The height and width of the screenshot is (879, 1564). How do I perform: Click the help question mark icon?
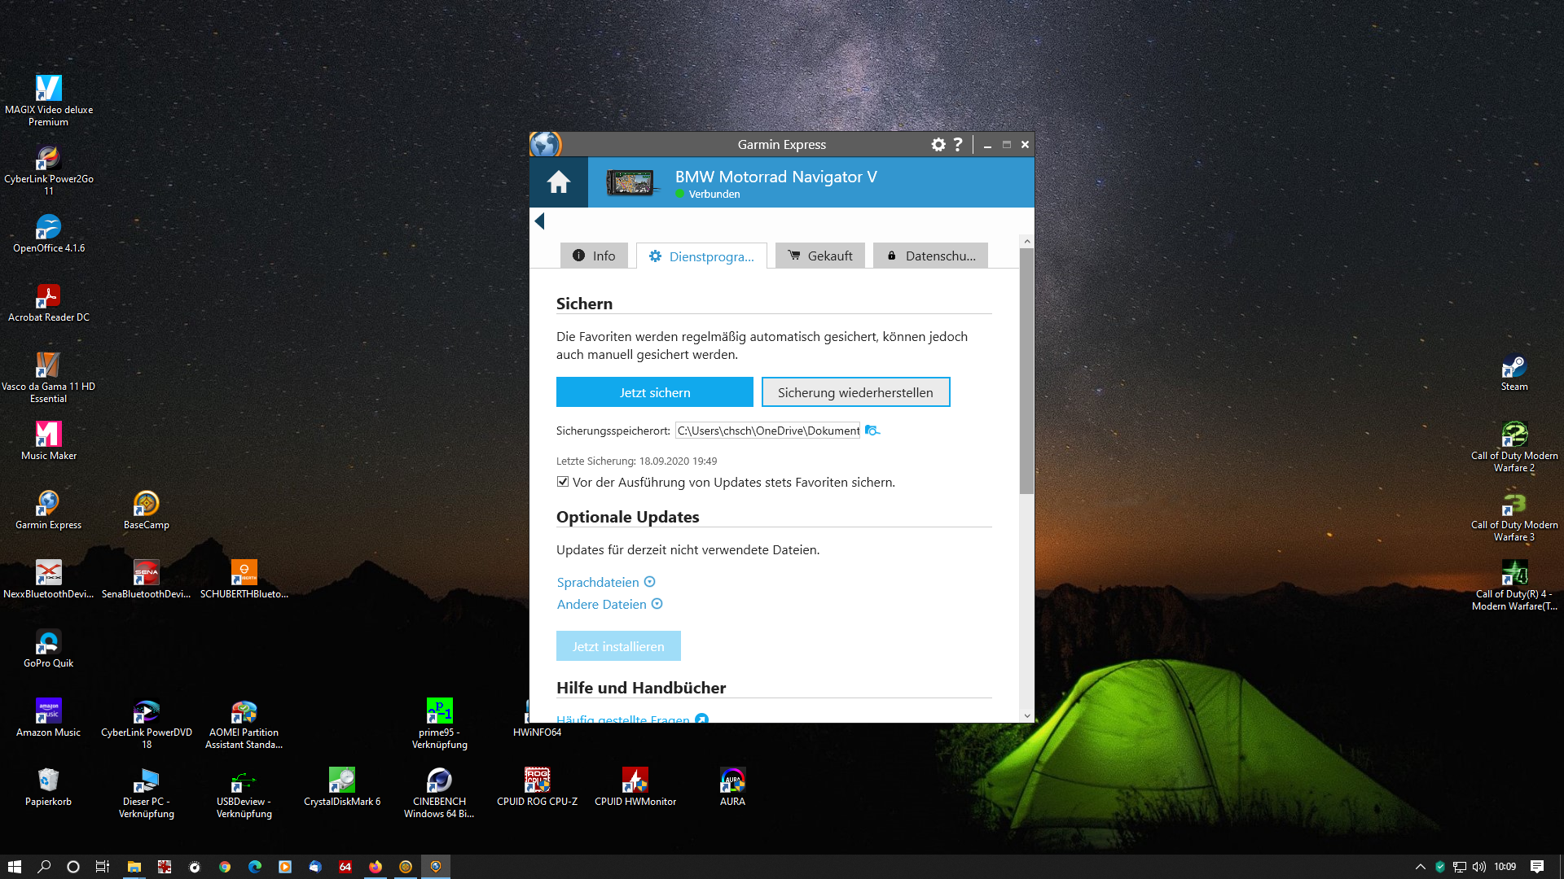pos(958,145)
